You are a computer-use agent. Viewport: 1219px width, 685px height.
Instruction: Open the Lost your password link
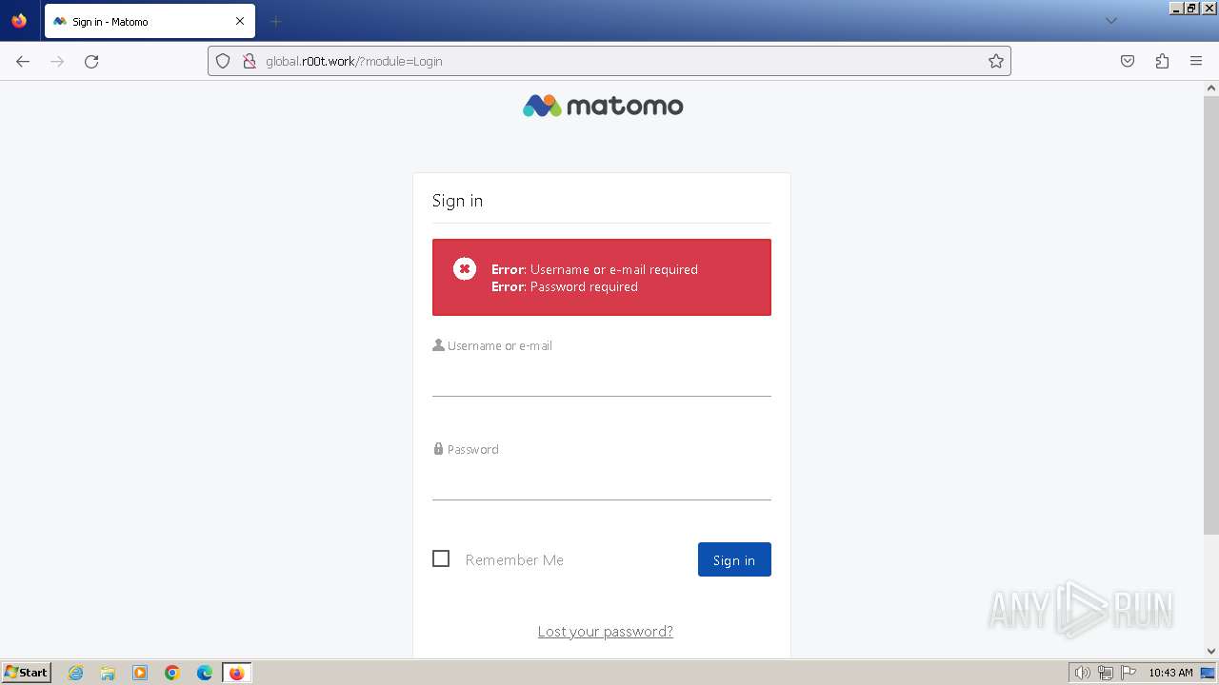(606, 631)
